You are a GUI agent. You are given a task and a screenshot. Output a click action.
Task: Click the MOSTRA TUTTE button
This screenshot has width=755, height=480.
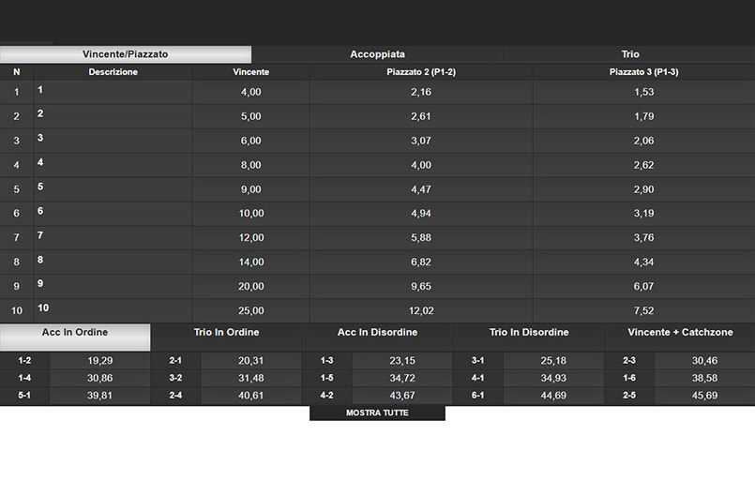click(377, 413)
